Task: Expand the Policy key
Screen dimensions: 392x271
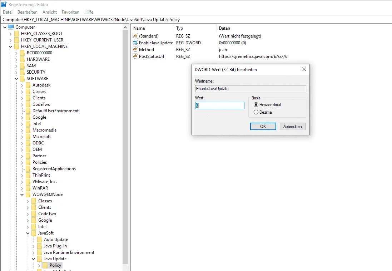Action: click(x=39, y=265)
